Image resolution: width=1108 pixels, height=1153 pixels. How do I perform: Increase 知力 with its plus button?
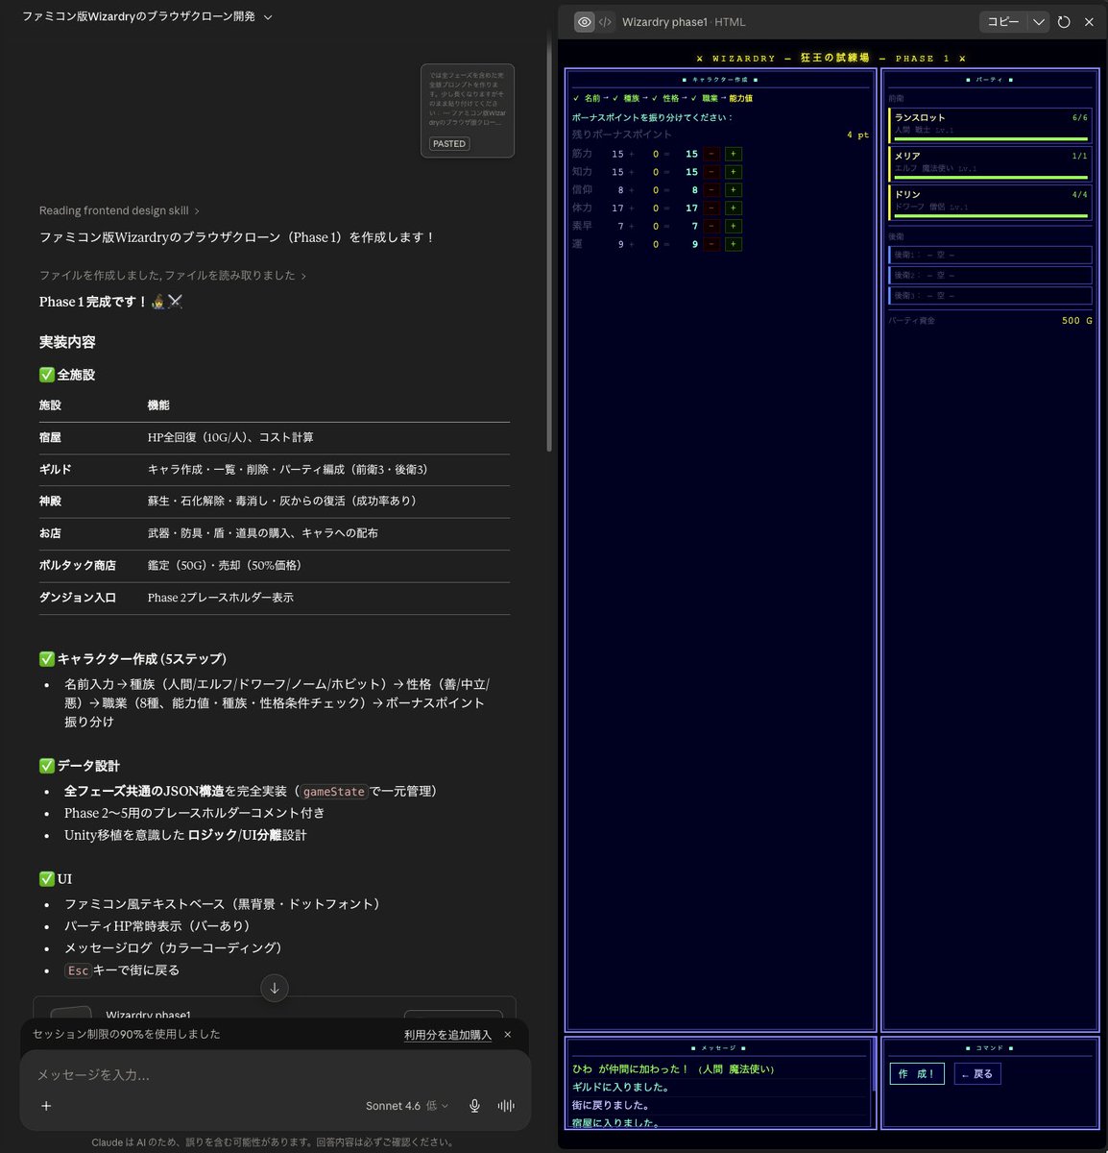click(733, 172)
